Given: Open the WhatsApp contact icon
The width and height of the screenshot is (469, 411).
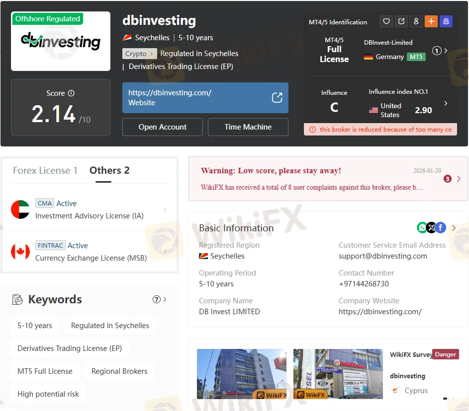Looking at the screenshot, I should (x=422, y=227).
